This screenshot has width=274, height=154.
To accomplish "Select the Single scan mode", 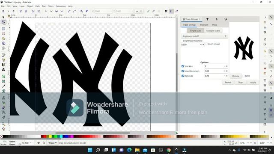I will (x=195, y=31).
